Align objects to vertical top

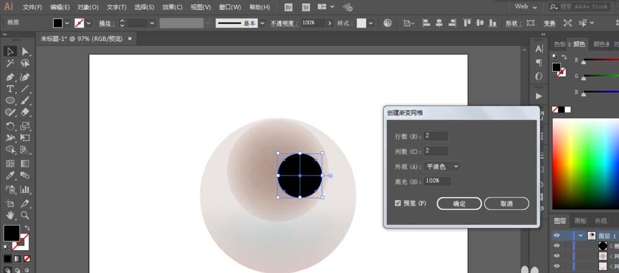[x=467, y=23]
